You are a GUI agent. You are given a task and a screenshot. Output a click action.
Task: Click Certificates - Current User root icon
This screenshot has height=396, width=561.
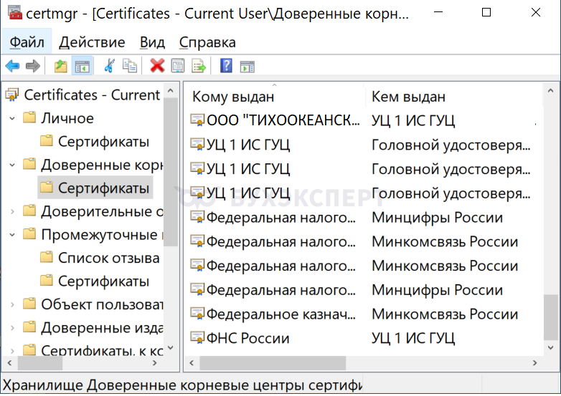(x=11, y=95)
